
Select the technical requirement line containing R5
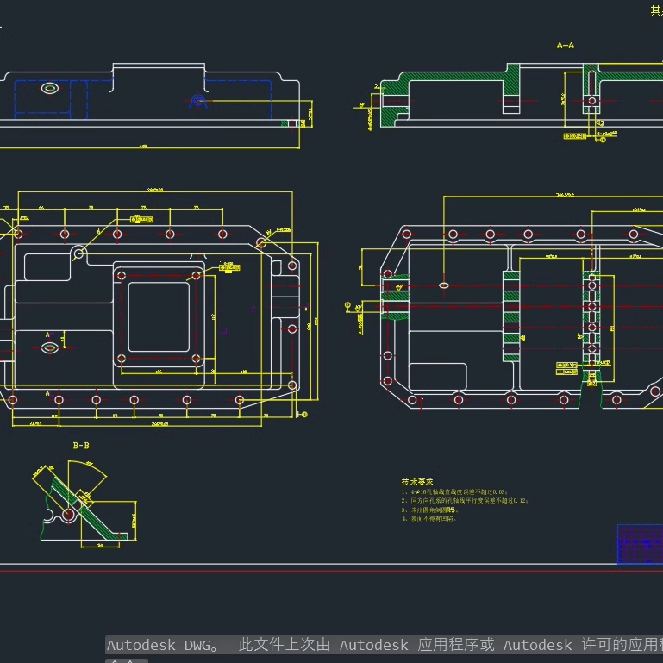tap(430, 510)
